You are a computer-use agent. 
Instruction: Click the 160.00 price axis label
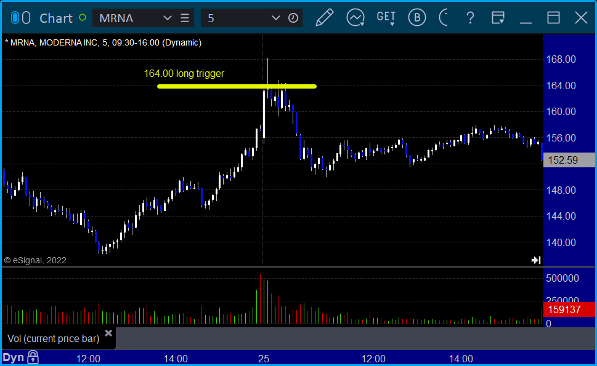561,112
